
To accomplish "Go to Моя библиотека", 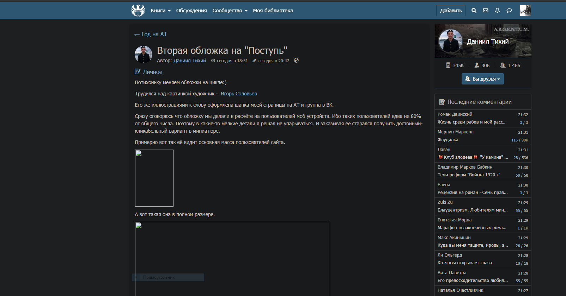I will 273,11.
